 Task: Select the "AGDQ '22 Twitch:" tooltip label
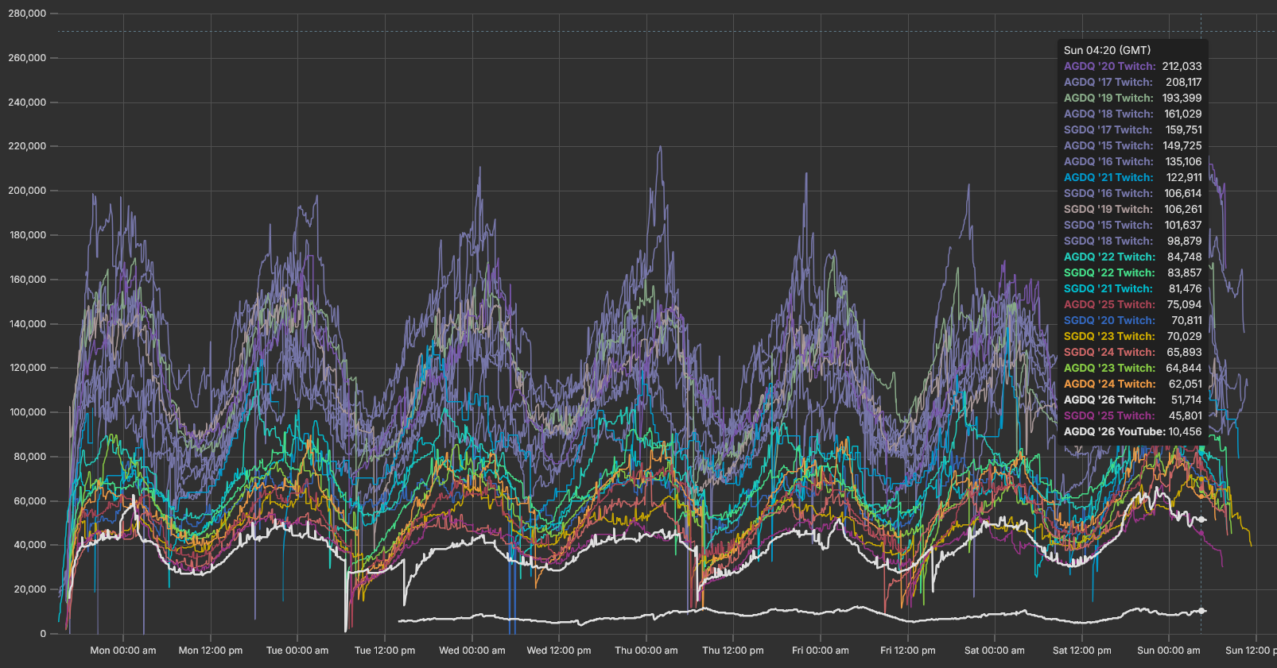pos(1110,257)
